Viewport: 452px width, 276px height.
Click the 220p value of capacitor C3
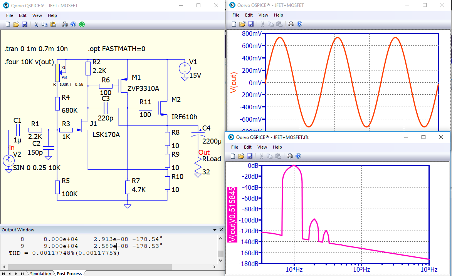point(106,118)
